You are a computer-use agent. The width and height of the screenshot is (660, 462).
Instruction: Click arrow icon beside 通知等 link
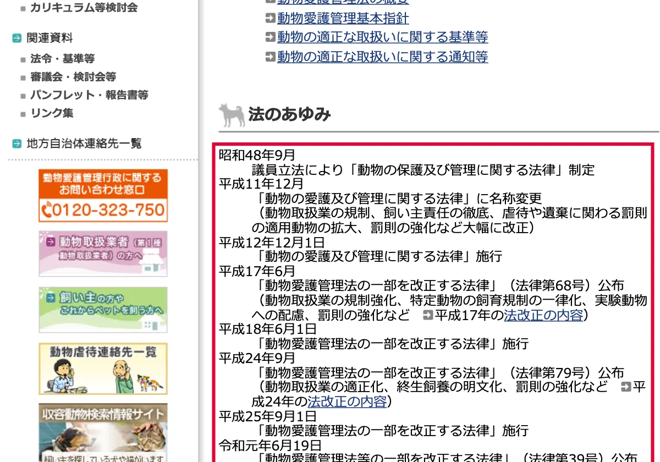[x=270, y=57]
